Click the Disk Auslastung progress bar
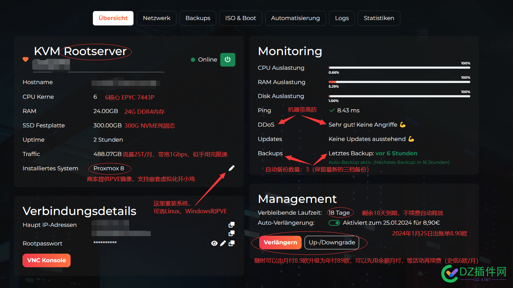 (399, 96)
